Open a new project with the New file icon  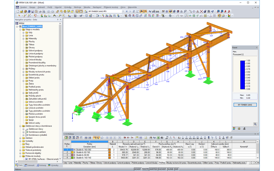click(x=18, y=11)
